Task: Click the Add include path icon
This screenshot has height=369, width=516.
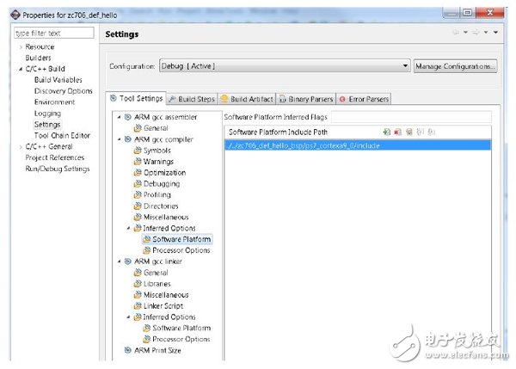Action: 387,132
